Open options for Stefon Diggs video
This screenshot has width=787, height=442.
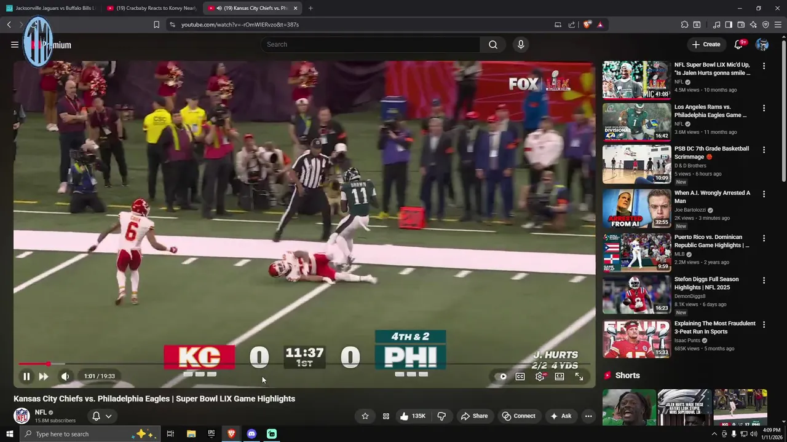764,281
